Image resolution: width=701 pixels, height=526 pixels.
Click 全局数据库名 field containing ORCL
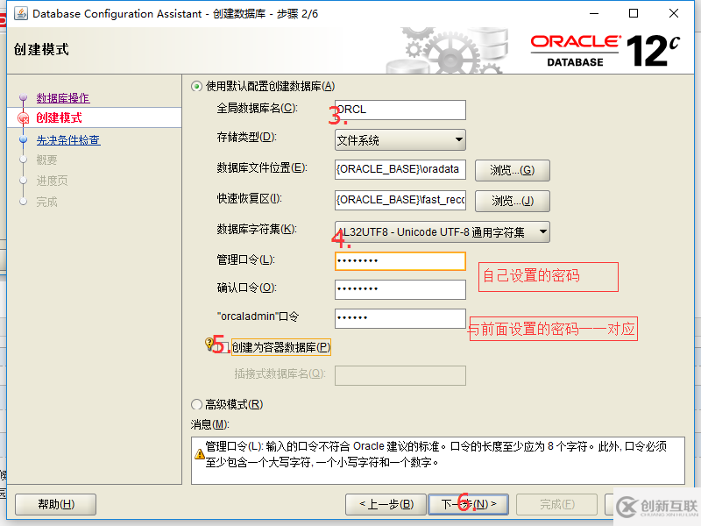click(x=400, y=110)
